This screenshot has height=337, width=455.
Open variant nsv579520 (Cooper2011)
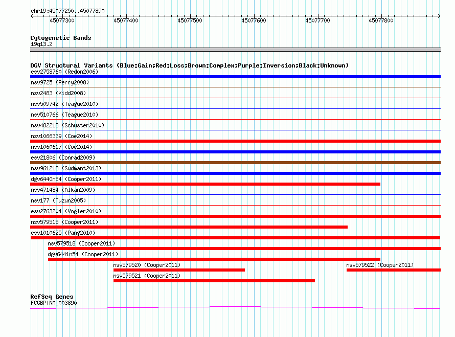147,265
